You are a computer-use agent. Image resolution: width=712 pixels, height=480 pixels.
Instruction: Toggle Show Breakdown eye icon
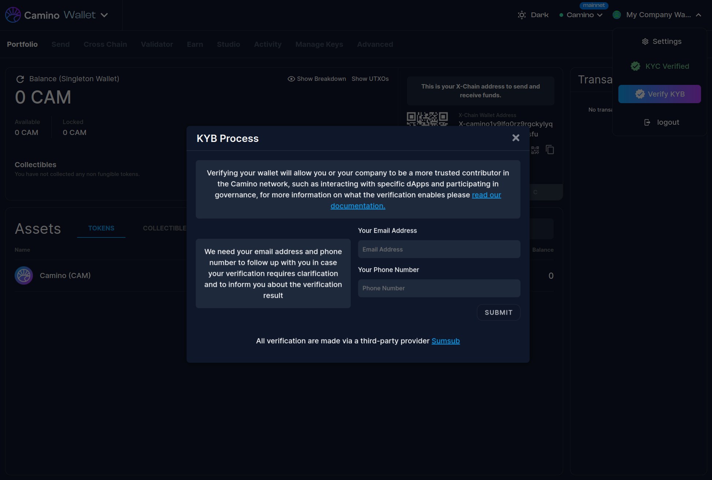[291, 79]
